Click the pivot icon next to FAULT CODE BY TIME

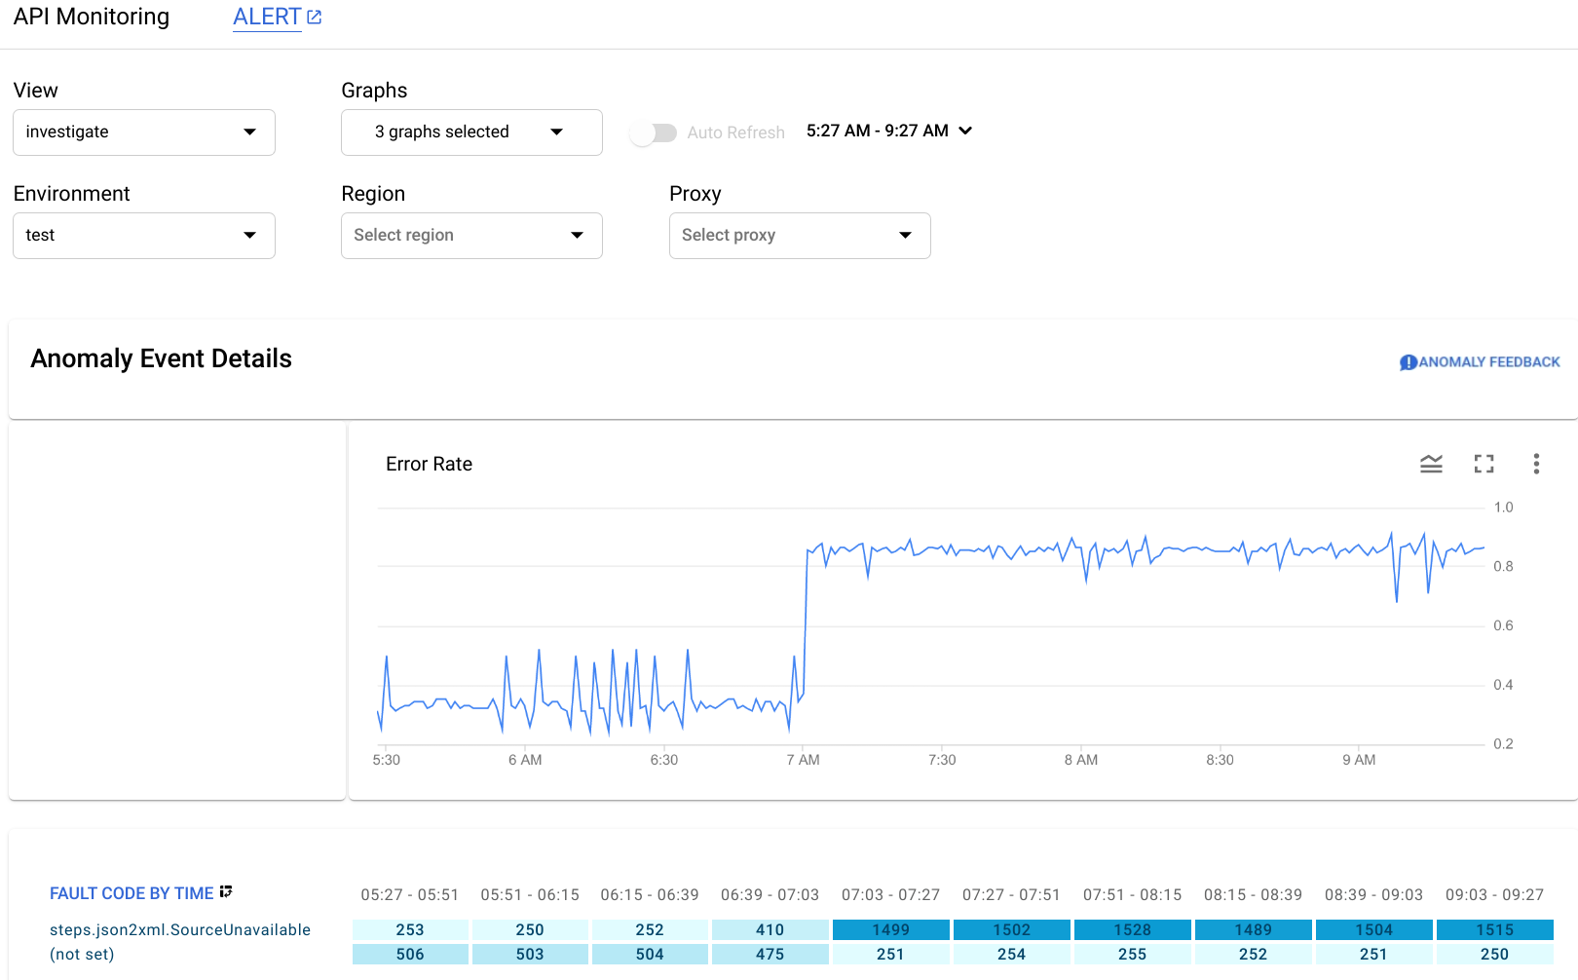point(226,891)
